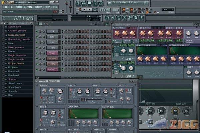Open the TOOLS menu
Viewport: 200px width, 133px height.
tap(47, 7)
